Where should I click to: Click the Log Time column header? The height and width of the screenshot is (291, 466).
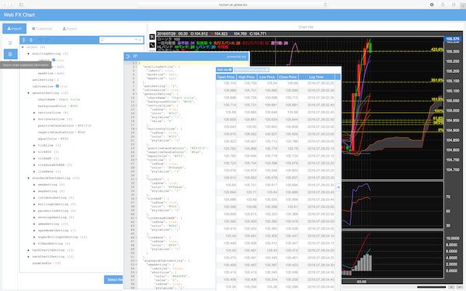tap(317, 77)
